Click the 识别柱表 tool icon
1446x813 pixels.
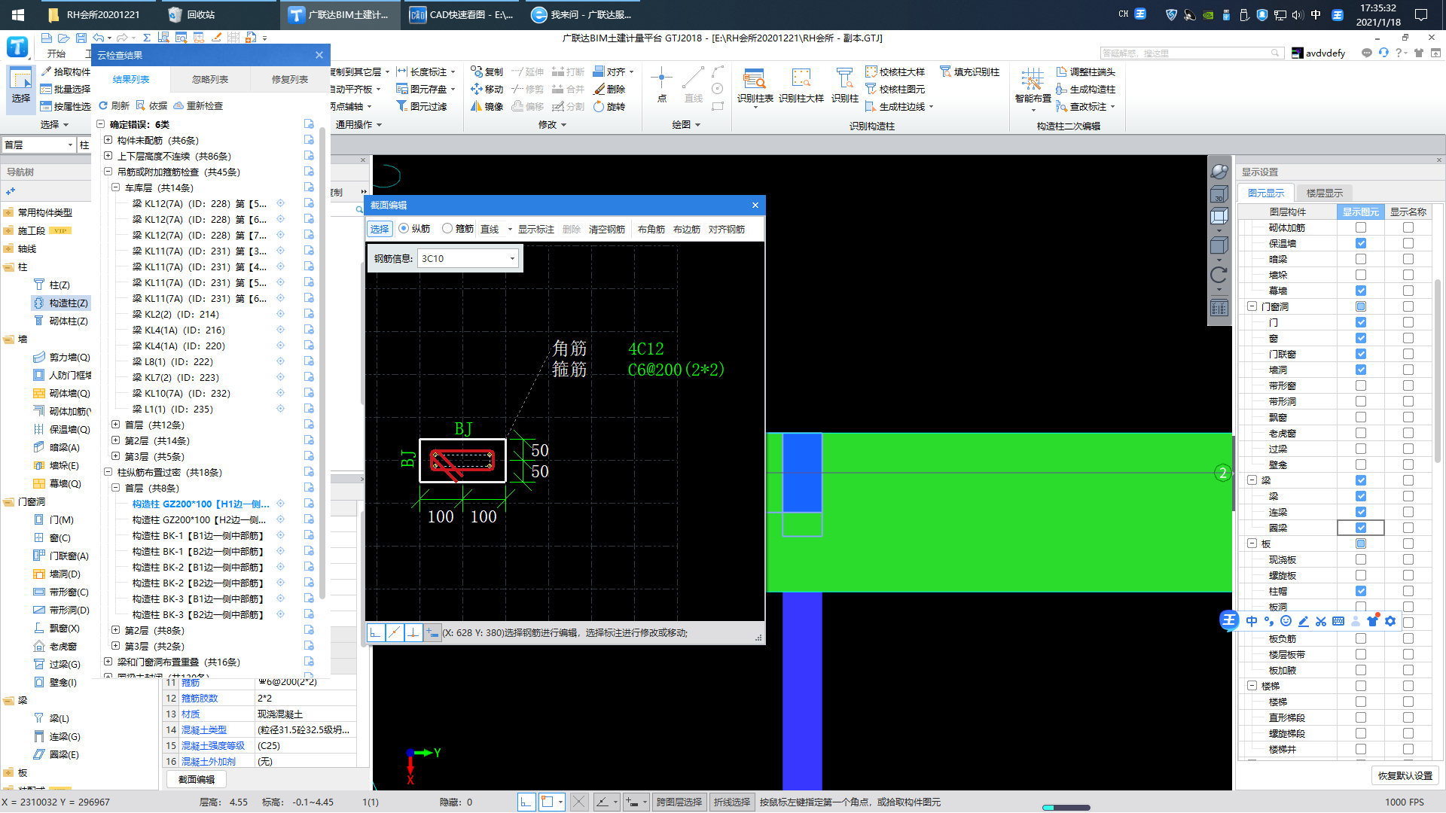pos(755,78)
